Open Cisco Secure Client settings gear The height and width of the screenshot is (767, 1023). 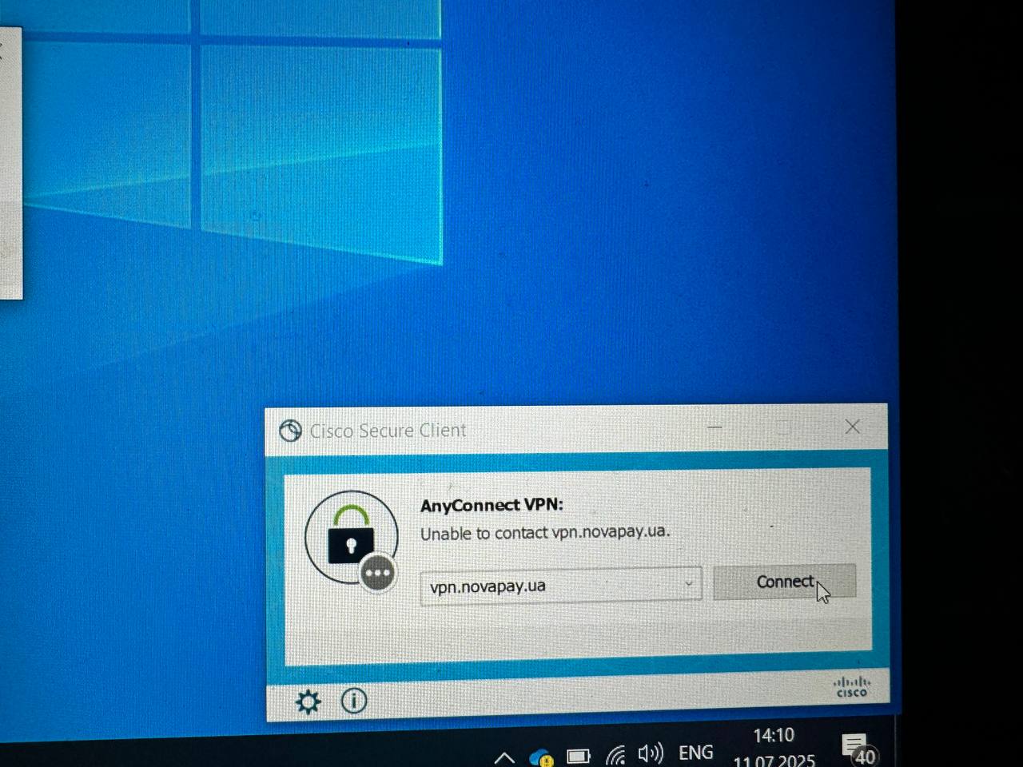click(x=308, y=702)
